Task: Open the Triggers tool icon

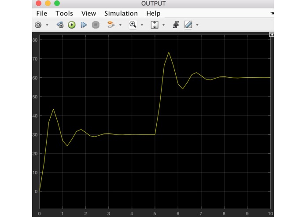Action: pos(176,25)
